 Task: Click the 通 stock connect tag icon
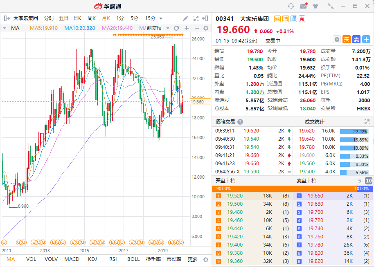[x=294, y=19]
